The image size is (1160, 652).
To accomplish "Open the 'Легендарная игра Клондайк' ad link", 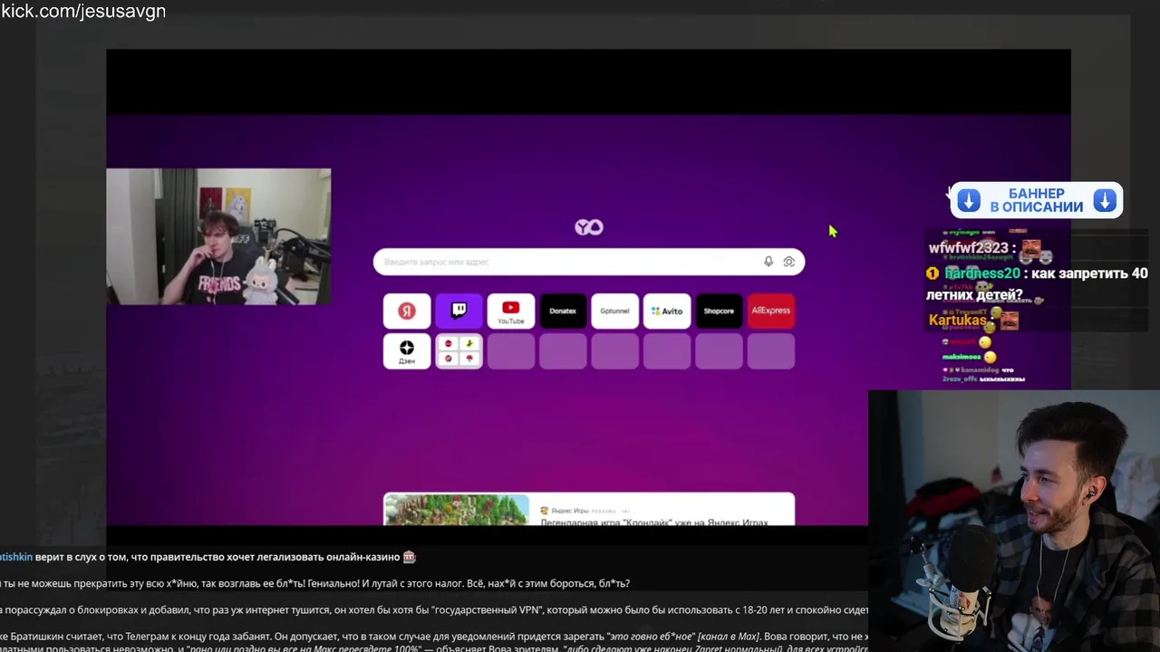I will (654, 523).
